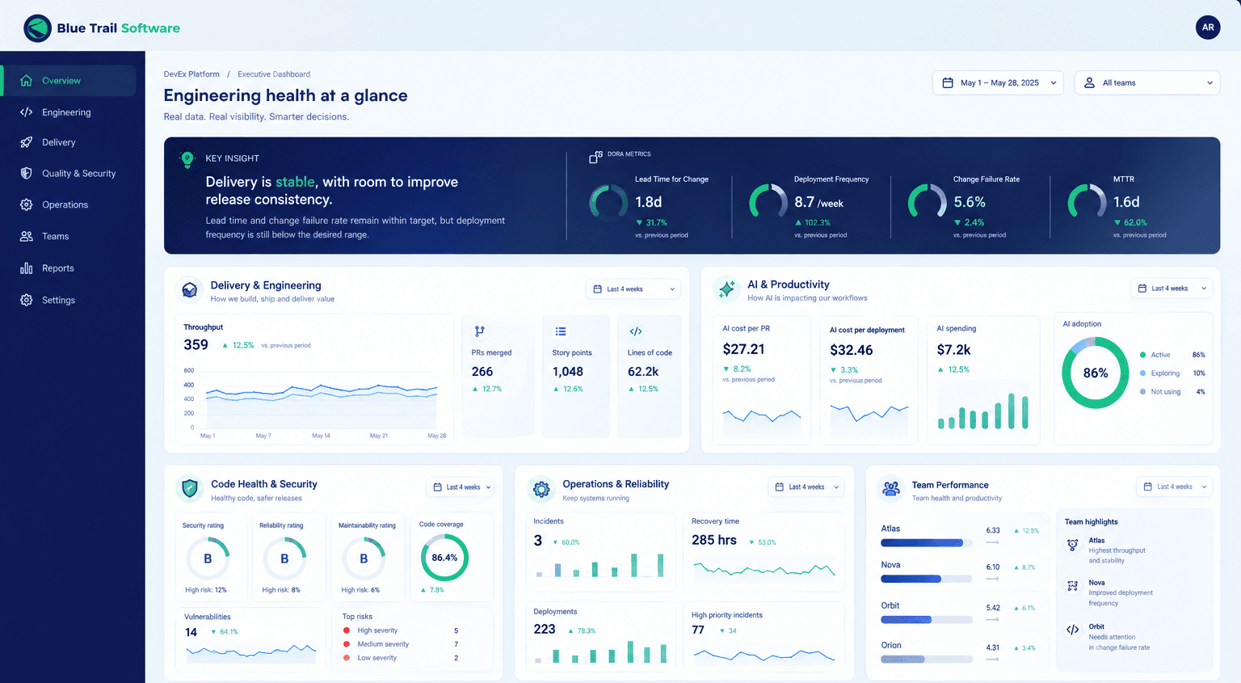Screen dimensions: 1241x683
Task: Click the Blue Trail Software logo icon
Action: [37, 28]
